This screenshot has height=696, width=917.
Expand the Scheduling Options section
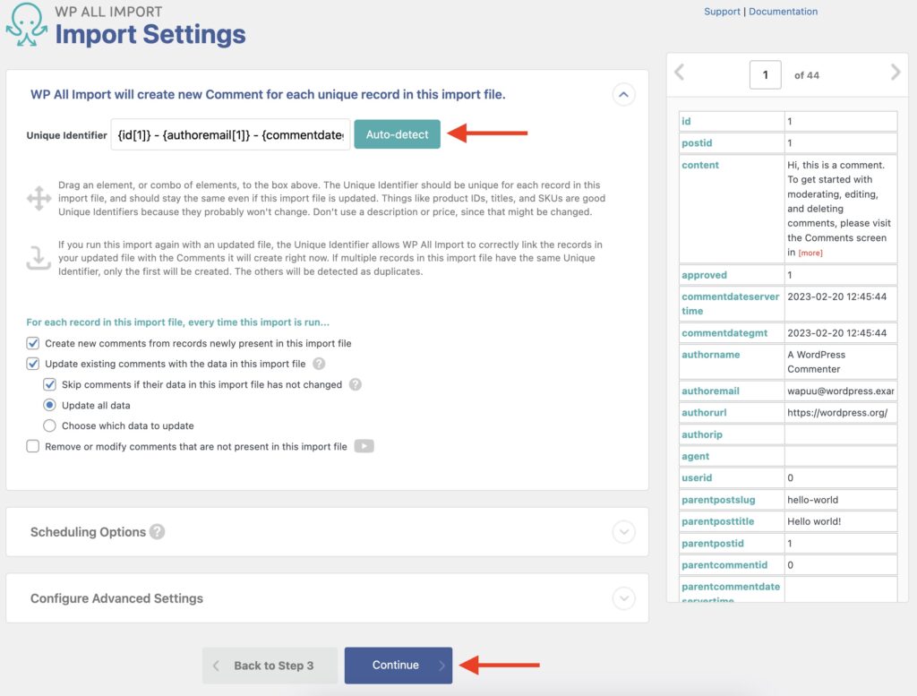pos(624,531)
